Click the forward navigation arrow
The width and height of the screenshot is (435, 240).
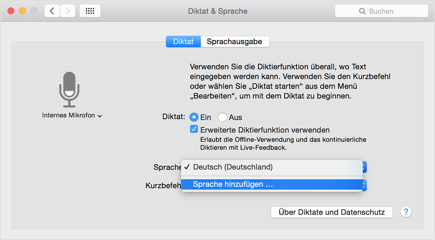pos(68,11)
